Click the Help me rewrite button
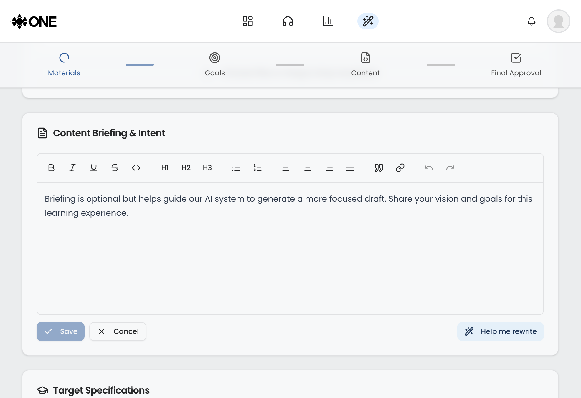This screenshot has height=398, width=581. click(x=500, y=331)
